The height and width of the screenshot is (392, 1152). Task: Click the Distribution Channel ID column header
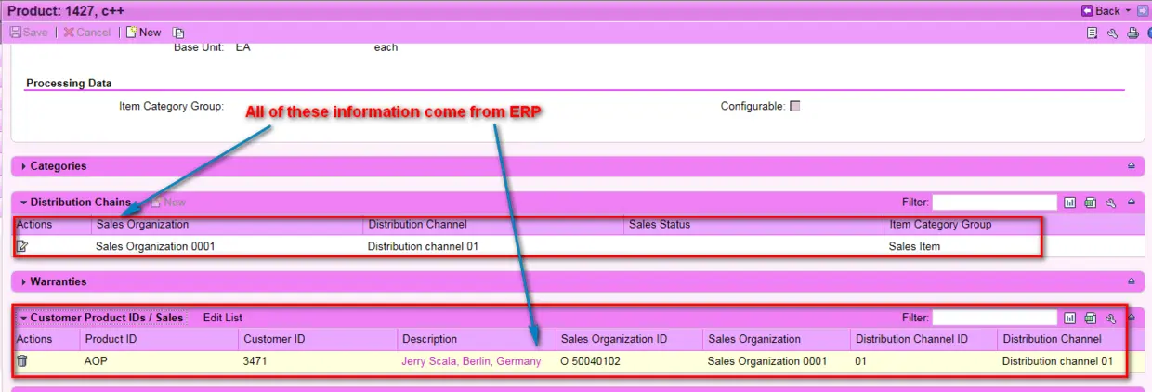(912, 339)
